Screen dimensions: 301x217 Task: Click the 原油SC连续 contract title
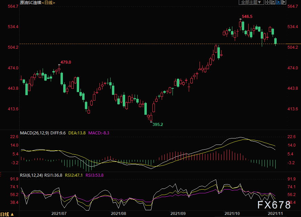coord(31,2)
